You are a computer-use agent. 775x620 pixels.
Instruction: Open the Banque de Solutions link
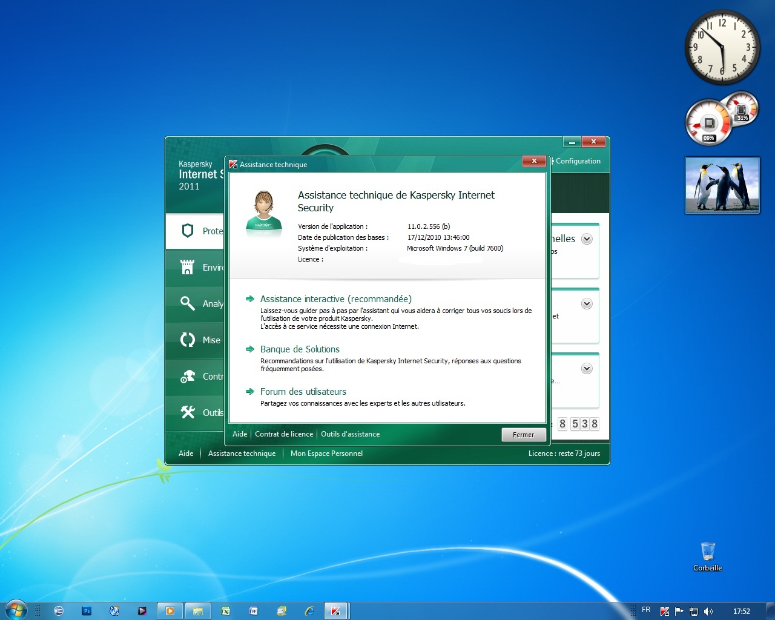click(300, 349)
